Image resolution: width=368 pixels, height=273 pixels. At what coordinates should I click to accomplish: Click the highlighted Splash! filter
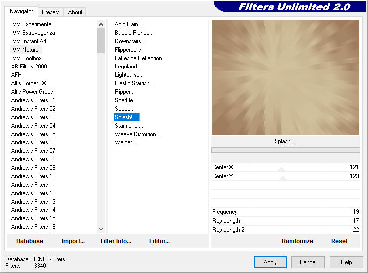coord(127,117)
